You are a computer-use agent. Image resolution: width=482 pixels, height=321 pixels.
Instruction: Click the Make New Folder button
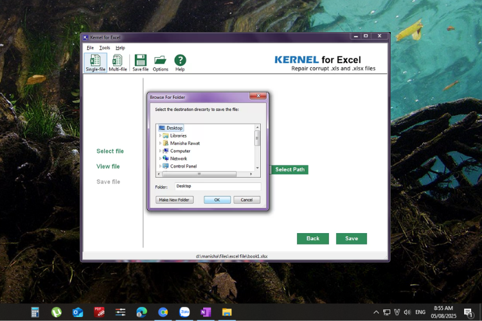(174, 200)
